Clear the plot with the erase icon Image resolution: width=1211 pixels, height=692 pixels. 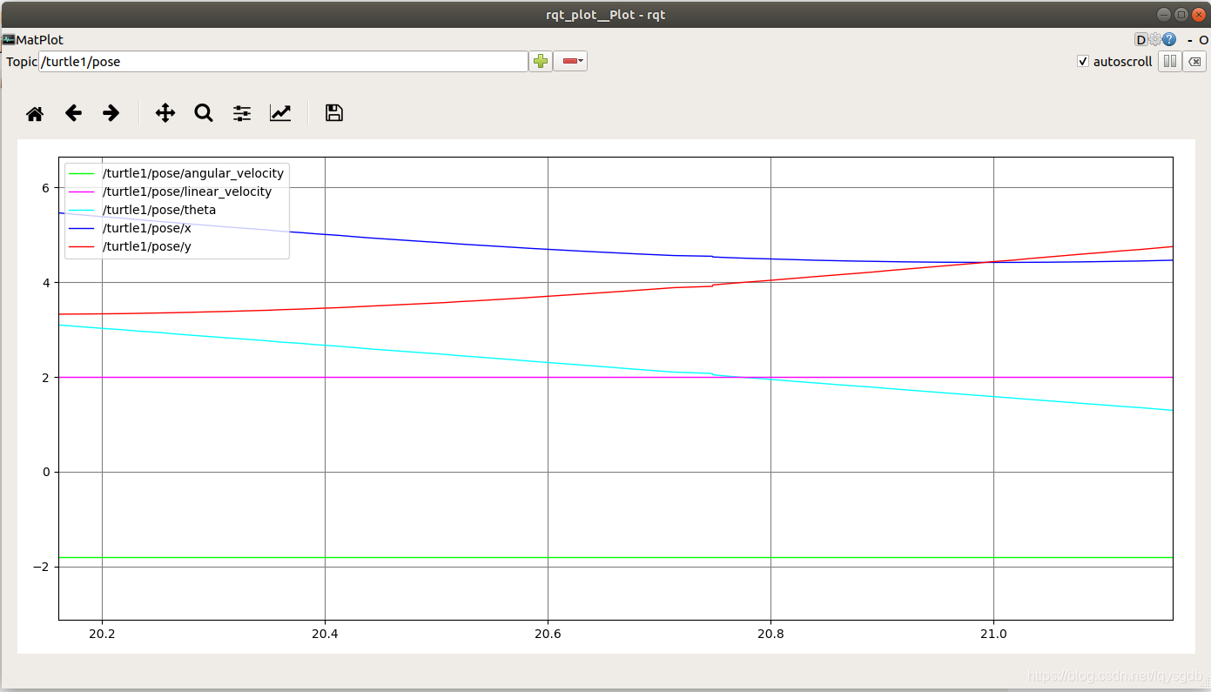click(1194, 62)
